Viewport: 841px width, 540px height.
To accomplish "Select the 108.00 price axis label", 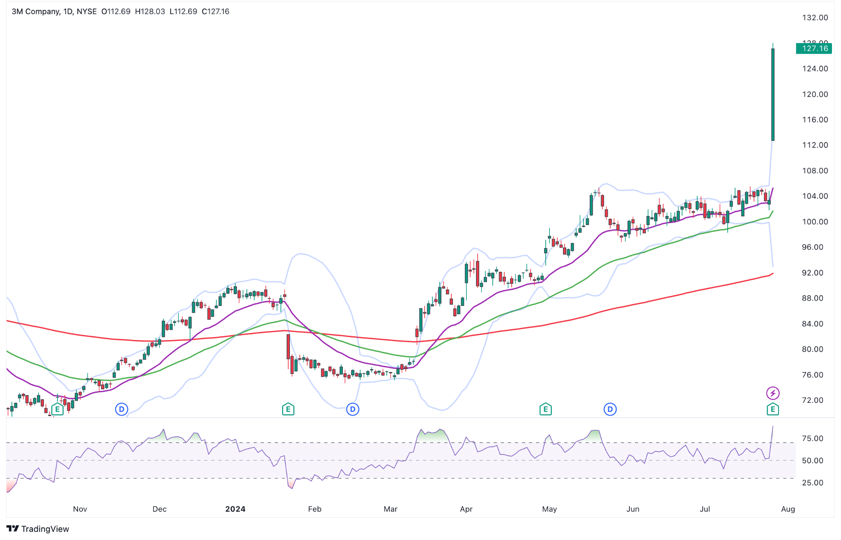I will [x=815, y=170].
